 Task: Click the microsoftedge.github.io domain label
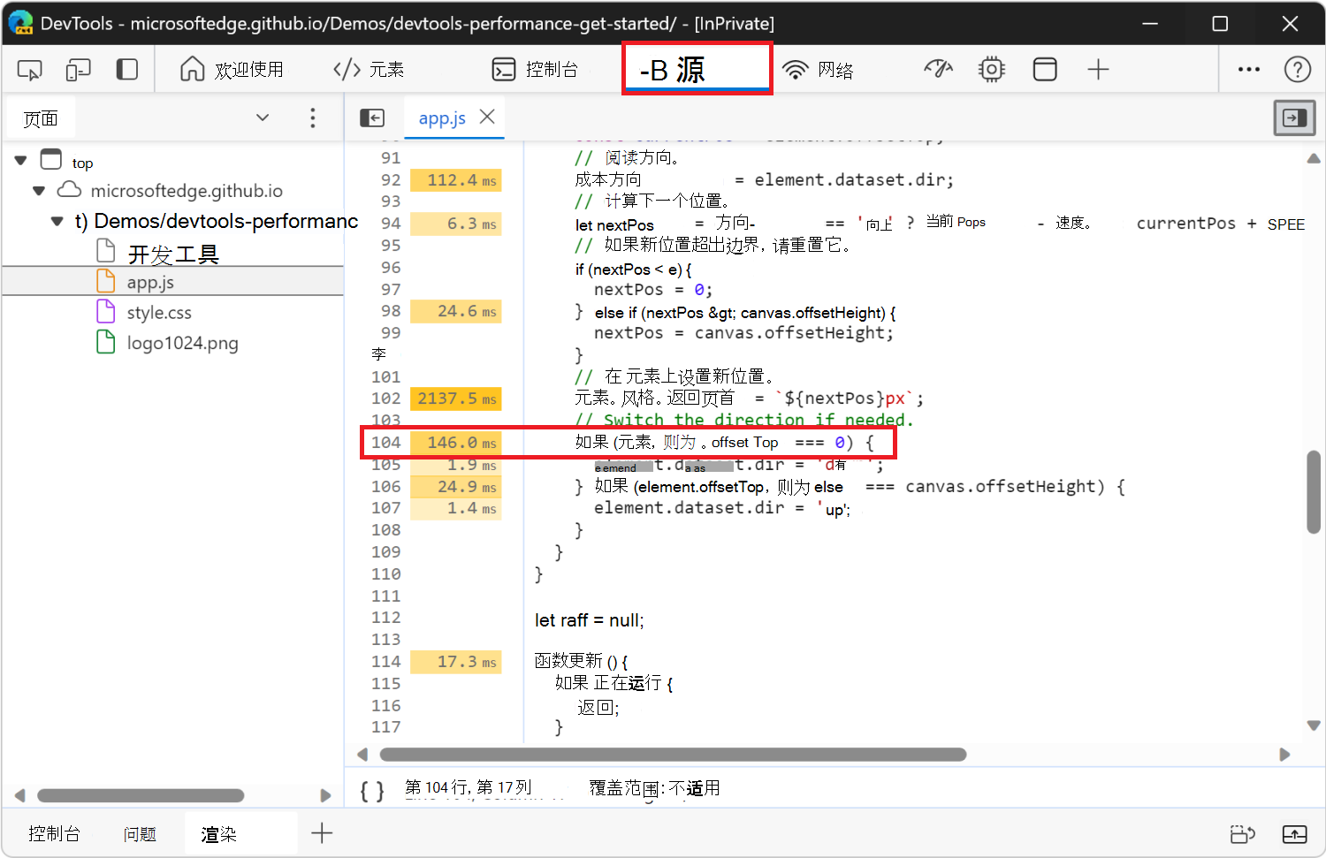click(x=187, y=191)
